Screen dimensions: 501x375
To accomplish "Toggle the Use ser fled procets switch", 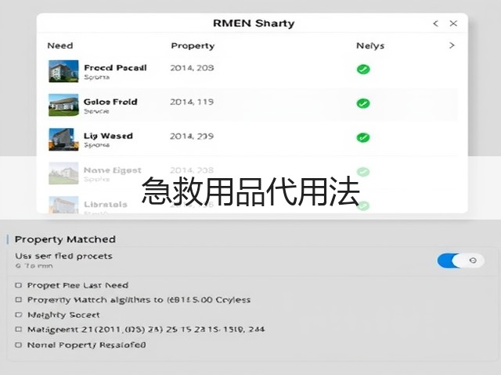I will point(461,260).
